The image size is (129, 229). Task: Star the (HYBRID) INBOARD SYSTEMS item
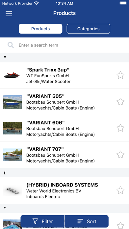[120, 190]
